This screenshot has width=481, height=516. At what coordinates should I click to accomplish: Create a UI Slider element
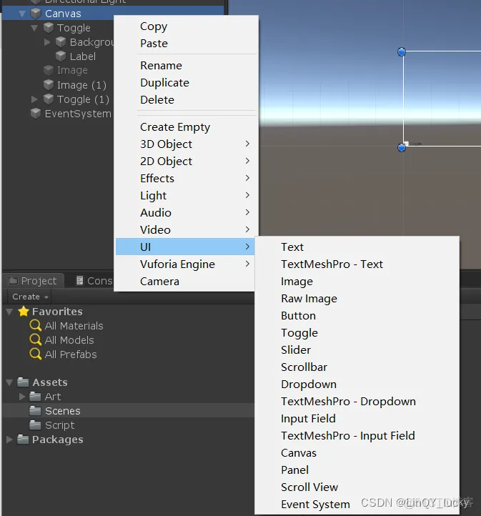(x=357, y=349)
